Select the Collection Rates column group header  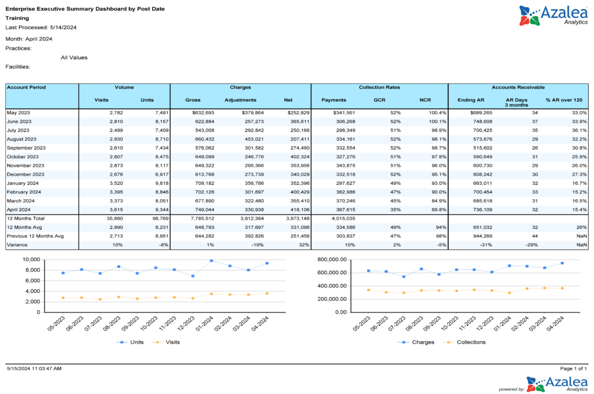(379, 87)
